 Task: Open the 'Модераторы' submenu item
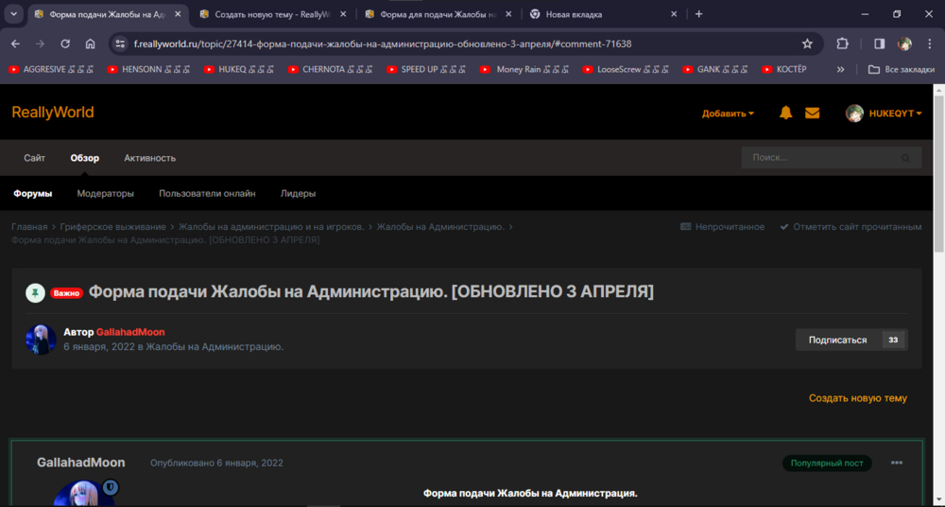pos(106,194)
